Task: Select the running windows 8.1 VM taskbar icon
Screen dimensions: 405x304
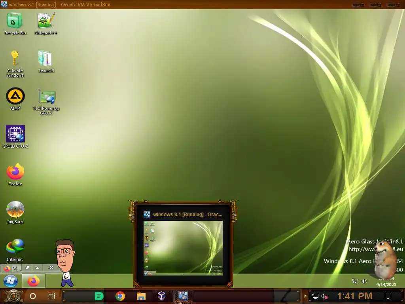Action: click(183, 296)
